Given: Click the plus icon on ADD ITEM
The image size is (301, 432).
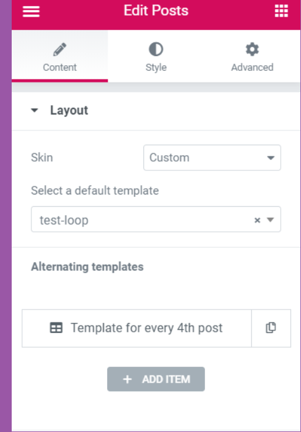Looking at the screenshot, I should [127, 379].
